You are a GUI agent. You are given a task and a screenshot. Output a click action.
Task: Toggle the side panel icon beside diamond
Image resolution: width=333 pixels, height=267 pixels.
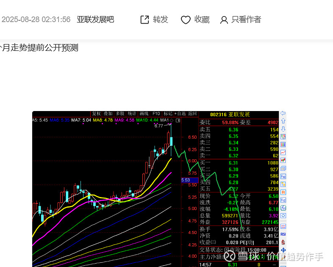click(x=178, y=120)
